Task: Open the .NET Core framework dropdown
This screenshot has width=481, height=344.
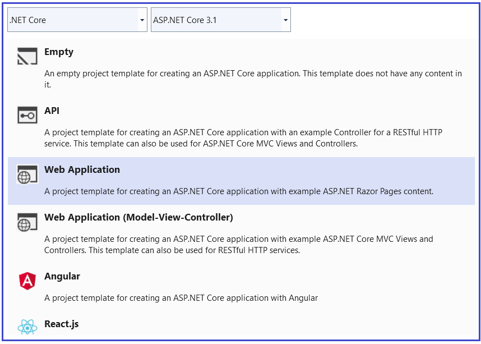Action: (77, 20)
